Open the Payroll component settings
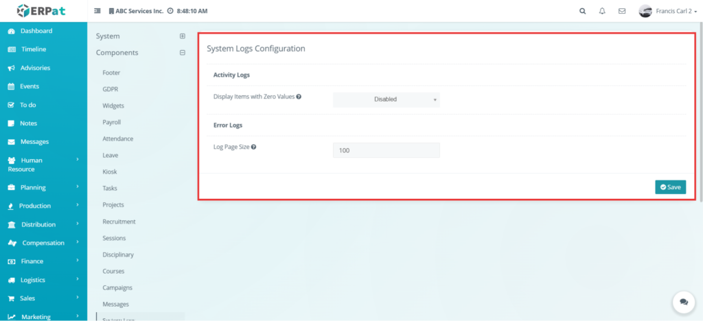Image resolution: width=703 pixels, height=321 pixels. click(112, 122)
